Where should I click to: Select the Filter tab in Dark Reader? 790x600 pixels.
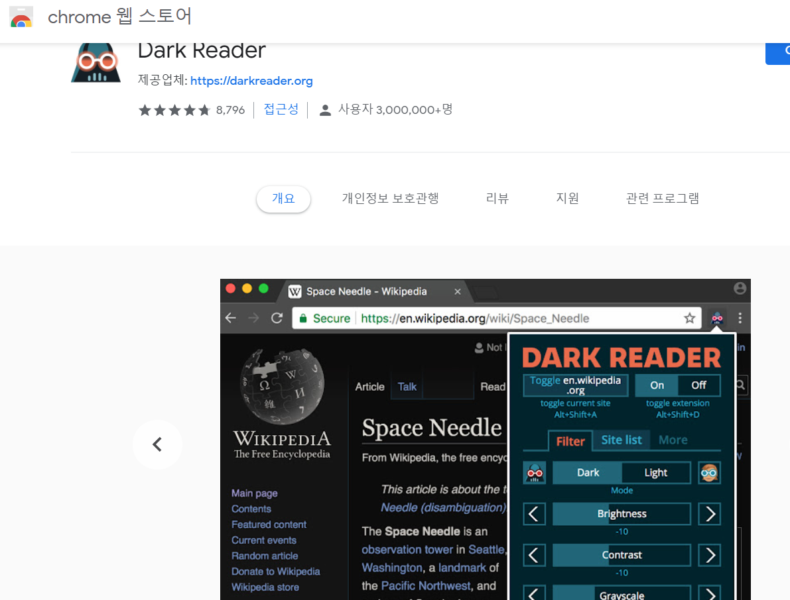point(570,441)
